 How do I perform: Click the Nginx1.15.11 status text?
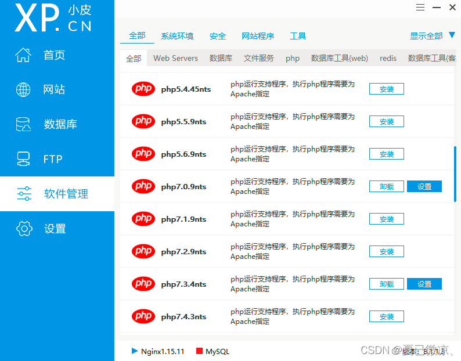163,351
